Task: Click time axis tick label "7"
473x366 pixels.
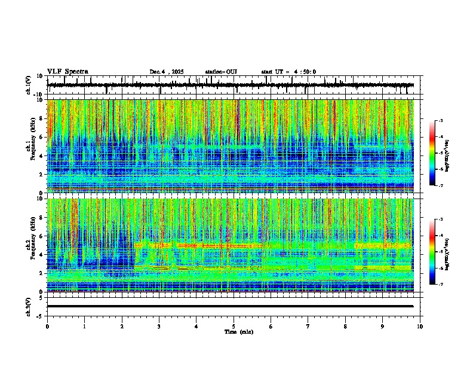Action: pyautogui.click(x=308, y=327)
